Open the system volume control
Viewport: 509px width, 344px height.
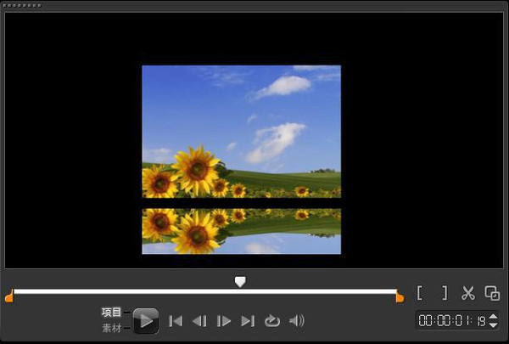coord(297,321)
